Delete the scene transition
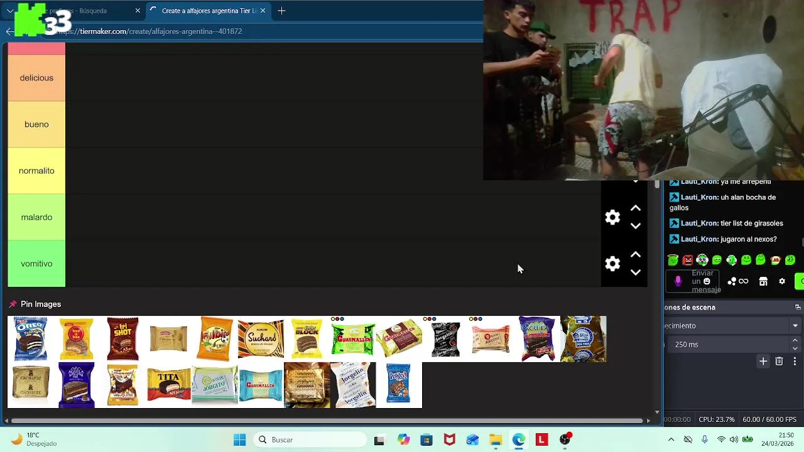Image resolution: width=804 pixels, height=452 pixels. tap(779, 362)
